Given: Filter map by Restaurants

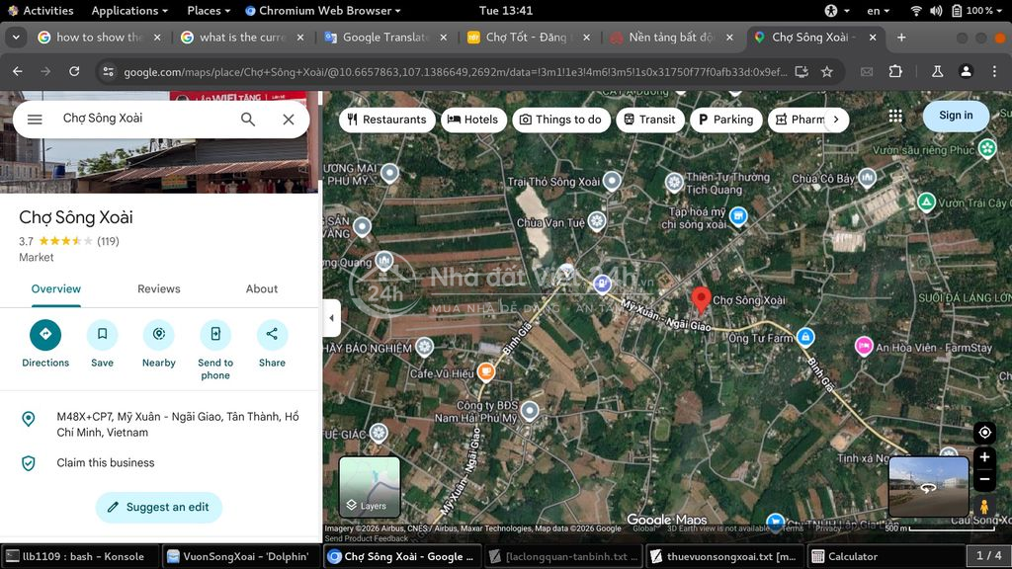Looking at the screenshot, I should point(386,120).
